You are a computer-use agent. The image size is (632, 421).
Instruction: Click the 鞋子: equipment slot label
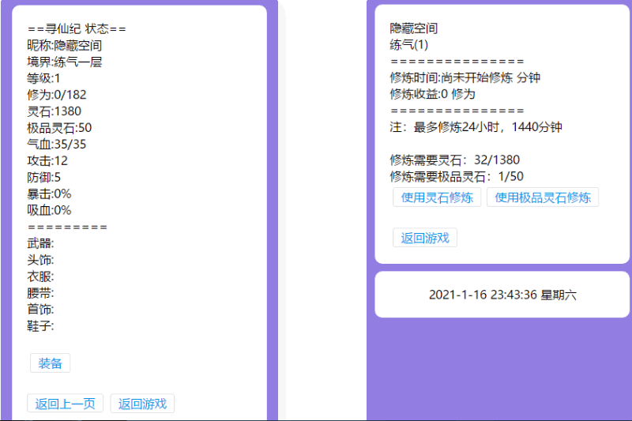click(x=40, y=325)
